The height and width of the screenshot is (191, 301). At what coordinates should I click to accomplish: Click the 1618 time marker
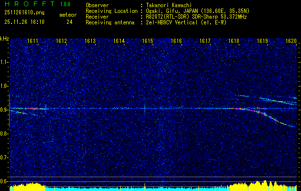(234, 41)
